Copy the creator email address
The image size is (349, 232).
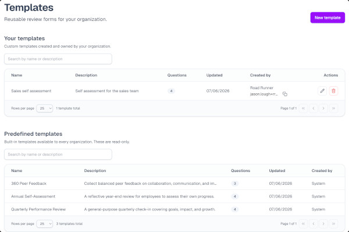tap(285, 94)
